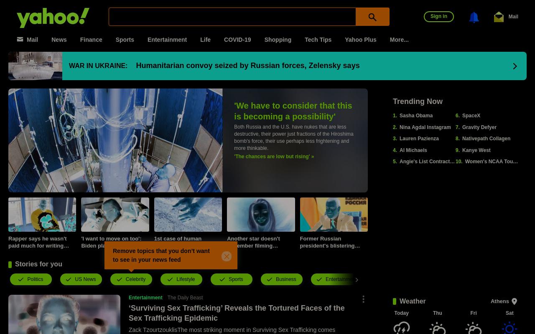
Task: Toggle the Politics topic chip
Action: point(31,279)
